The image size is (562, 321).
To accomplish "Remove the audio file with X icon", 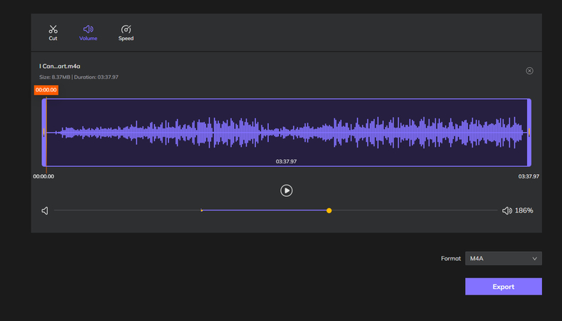I will 529,71.
